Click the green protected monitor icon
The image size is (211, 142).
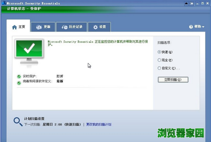29,53
